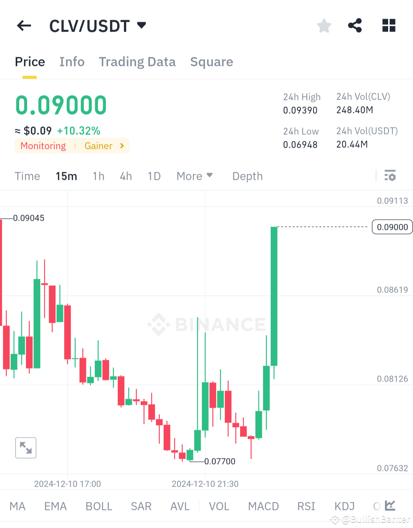The image size is (413, 528).
Task: Open the Info tab
Action: coord(72,62)
